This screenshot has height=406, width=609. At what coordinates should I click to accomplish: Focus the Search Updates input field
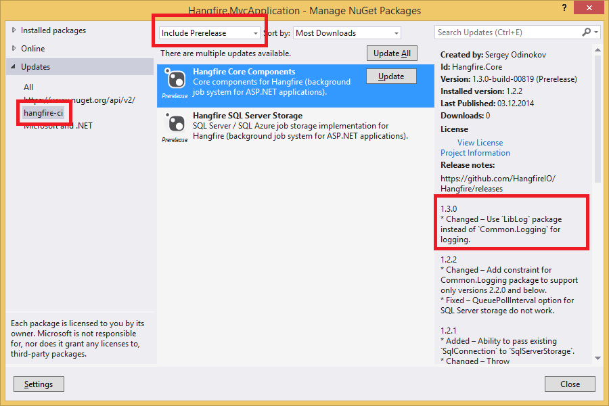(x=509, y=32)
